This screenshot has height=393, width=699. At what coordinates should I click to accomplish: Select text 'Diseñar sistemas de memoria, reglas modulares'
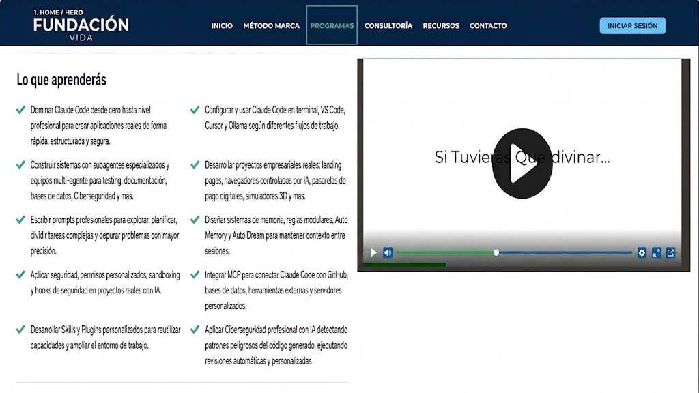click(x=269, y=220)
